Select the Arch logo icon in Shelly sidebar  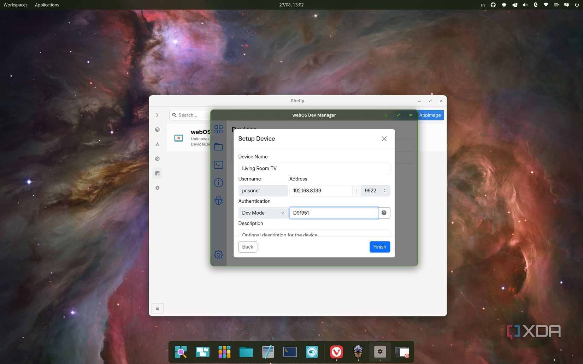coord(157,144)
